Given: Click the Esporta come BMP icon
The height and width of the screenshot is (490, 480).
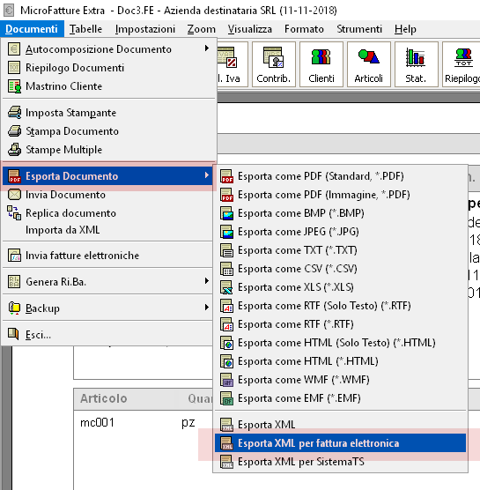Looking at the screenshot, I should tap(226, 213).
